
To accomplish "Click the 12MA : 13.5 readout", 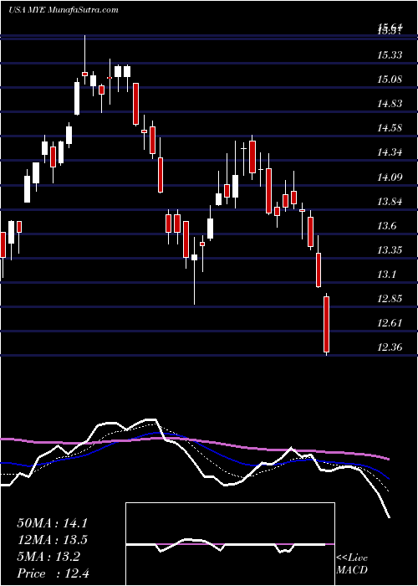I will tap(52, 540).
